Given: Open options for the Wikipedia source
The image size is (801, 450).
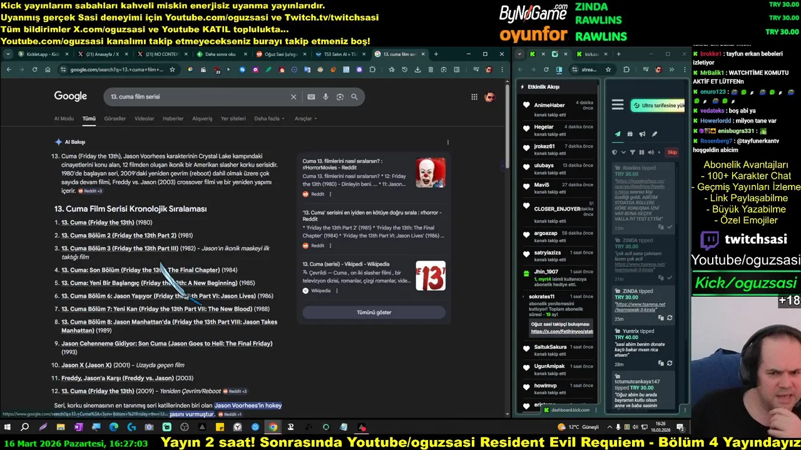Looking at the screenshot, I should 337,291.
